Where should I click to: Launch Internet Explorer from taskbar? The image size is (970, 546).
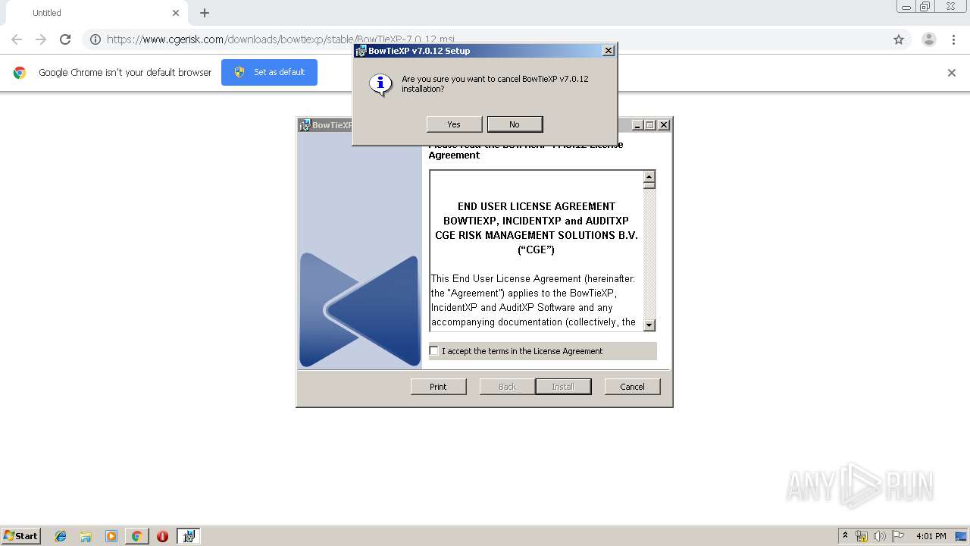tap(61, 536)
